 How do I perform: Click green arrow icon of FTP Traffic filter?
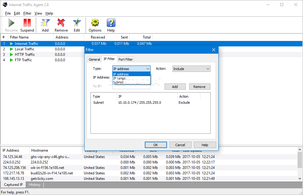(12, 60)
